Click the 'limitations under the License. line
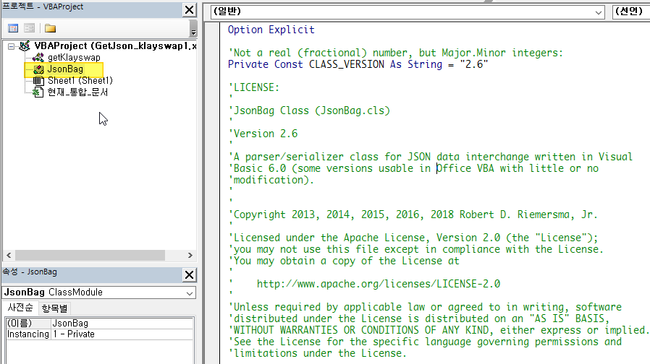The image size is (650, 364). pos(317,353)
